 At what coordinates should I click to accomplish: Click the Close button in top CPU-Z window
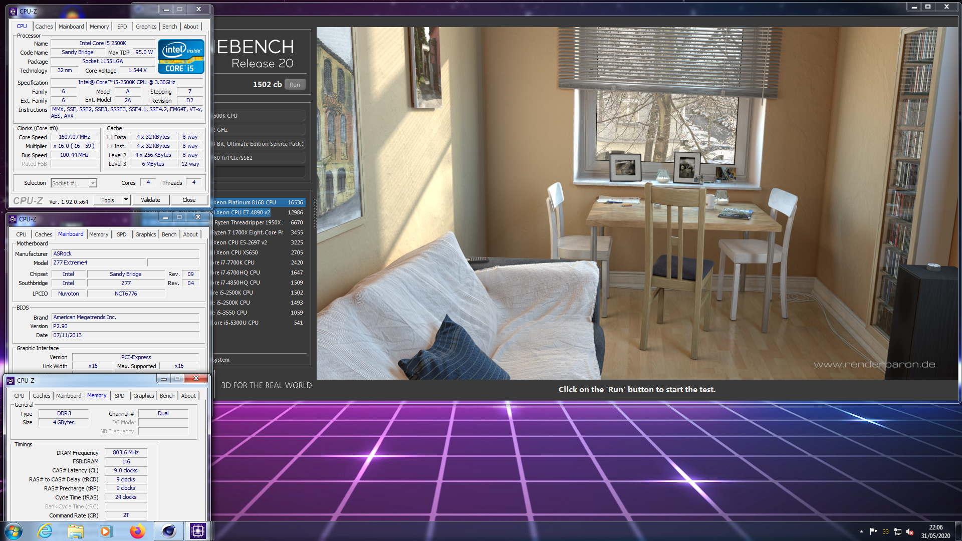coord(189,200)
